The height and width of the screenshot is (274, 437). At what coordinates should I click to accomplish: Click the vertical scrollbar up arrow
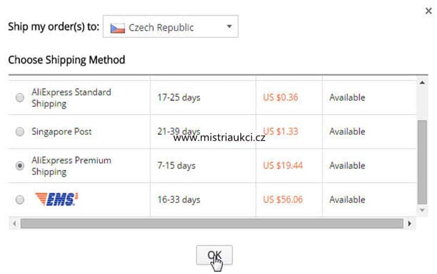click(x=422, y=83)
